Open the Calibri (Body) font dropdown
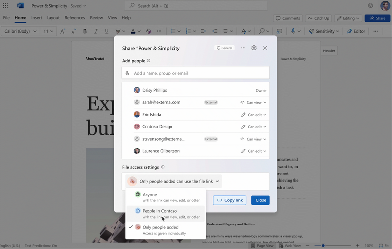 tap(20, 31)
